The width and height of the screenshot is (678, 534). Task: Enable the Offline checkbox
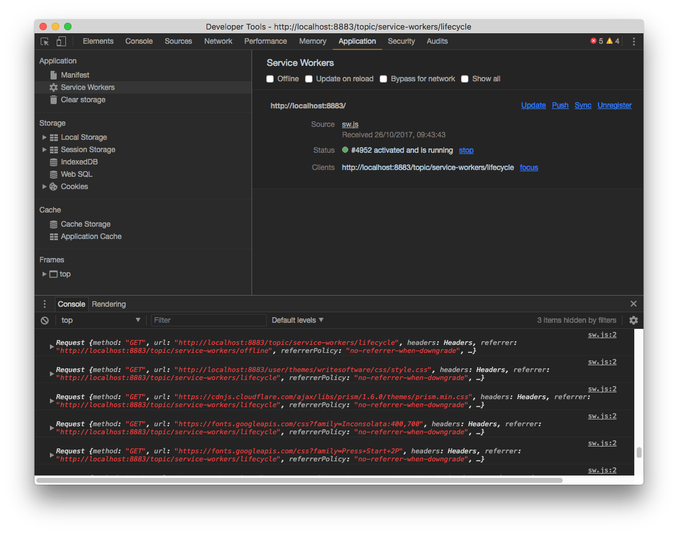click(270, 79)
